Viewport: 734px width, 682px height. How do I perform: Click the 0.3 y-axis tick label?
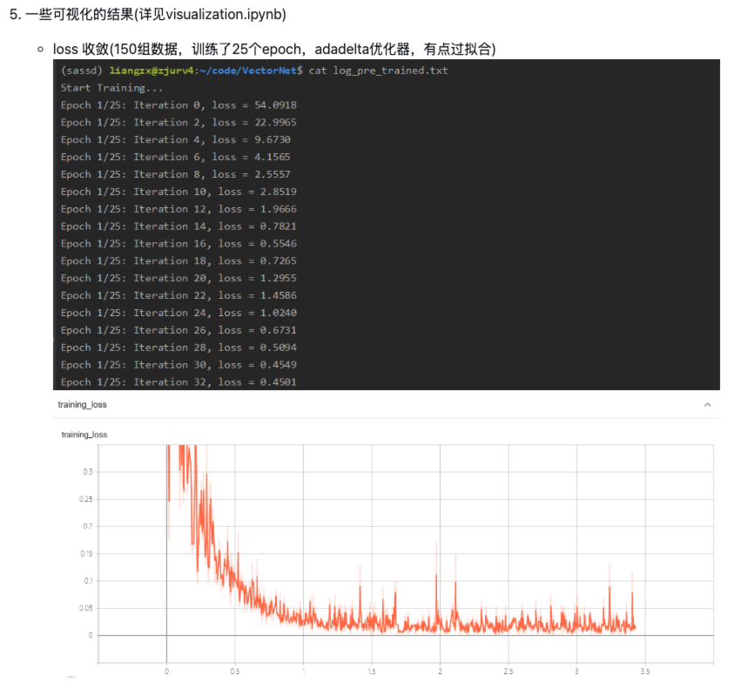click(x=87, y=471)
